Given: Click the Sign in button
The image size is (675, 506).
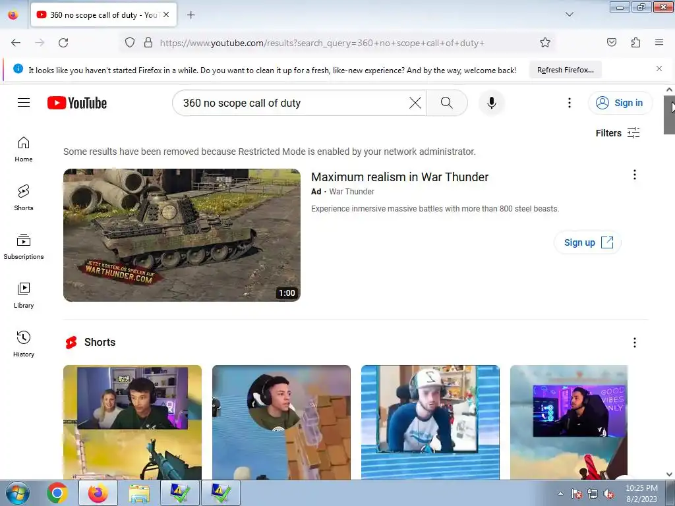Looking at the screenshot, I should click(x=620, y=103).
